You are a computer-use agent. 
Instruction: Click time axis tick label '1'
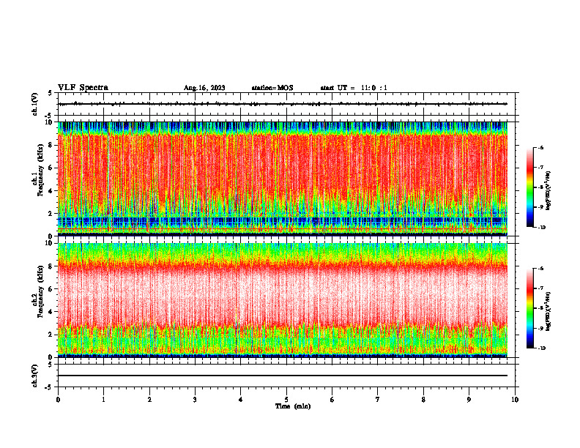[x=103, y=400]
